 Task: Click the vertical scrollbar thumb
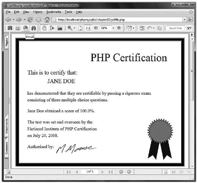tap(192, 71)
